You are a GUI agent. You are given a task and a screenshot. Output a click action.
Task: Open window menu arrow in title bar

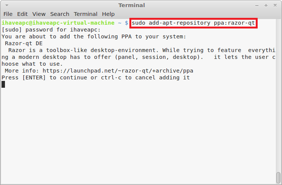(x=7, y=5)
